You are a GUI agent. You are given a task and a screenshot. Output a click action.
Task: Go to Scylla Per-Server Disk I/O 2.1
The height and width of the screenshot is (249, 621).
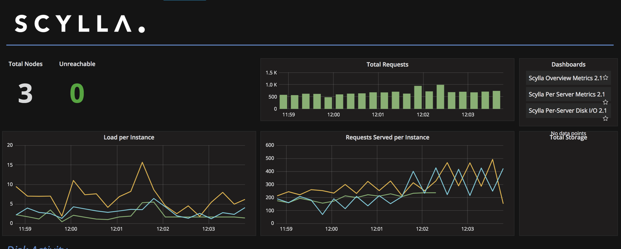click(x=567, y=111)
